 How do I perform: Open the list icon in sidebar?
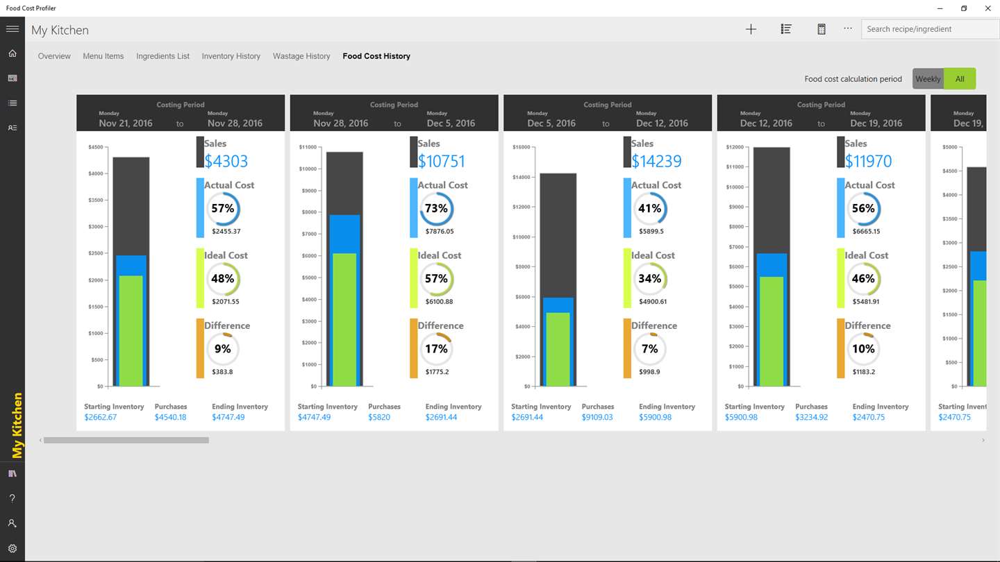12,103
